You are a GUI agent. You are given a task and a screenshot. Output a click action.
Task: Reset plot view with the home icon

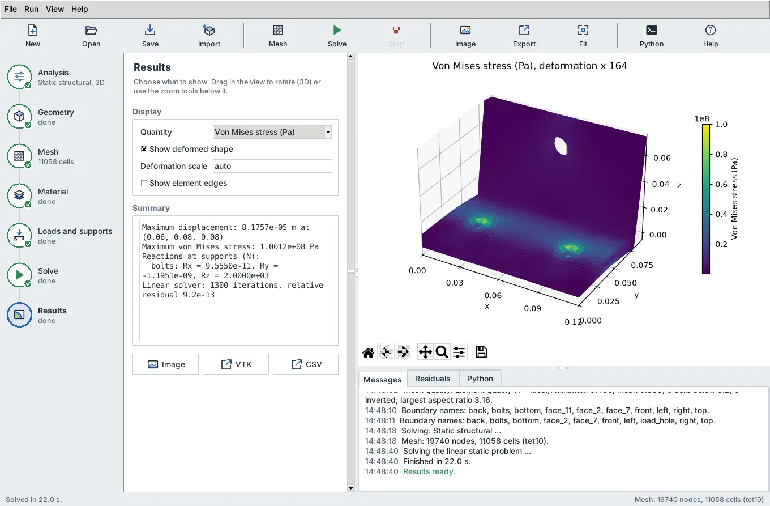[368, 352]
